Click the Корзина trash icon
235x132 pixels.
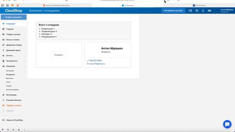tap(3, 111)
